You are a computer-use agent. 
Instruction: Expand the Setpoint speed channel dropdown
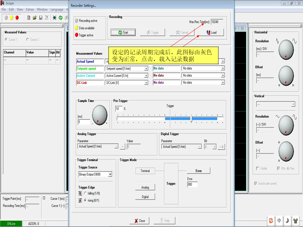(146, 68)
